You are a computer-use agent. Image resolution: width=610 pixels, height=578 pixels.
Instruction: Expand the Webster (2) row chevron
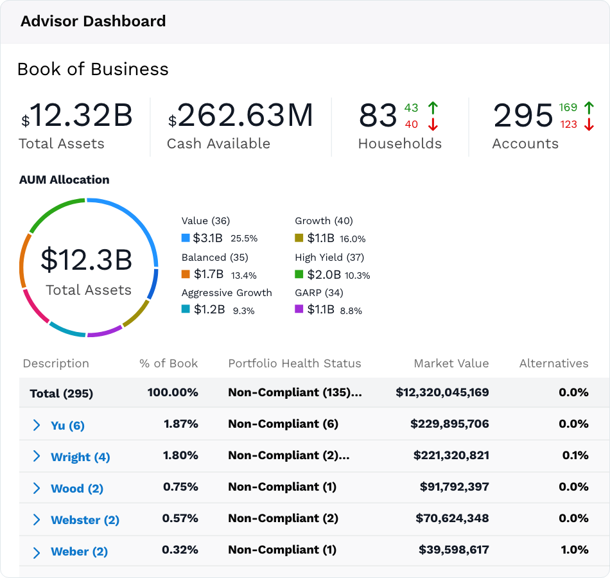click(37, 520)
